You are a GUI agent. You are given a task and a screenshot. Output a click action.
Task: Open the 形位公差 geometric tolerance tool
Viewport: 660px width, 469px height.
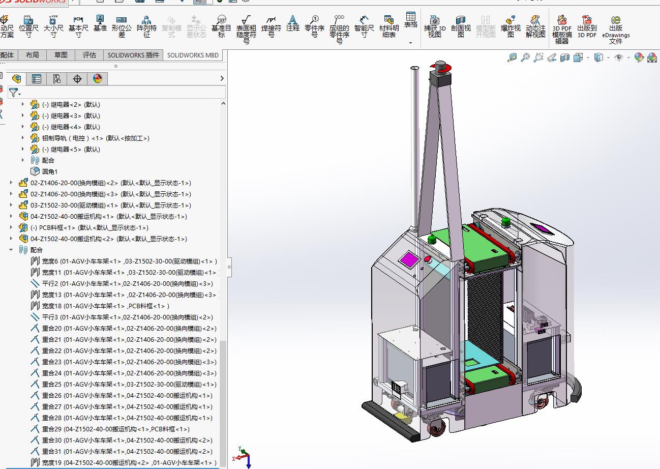click(x=122, y=26)
